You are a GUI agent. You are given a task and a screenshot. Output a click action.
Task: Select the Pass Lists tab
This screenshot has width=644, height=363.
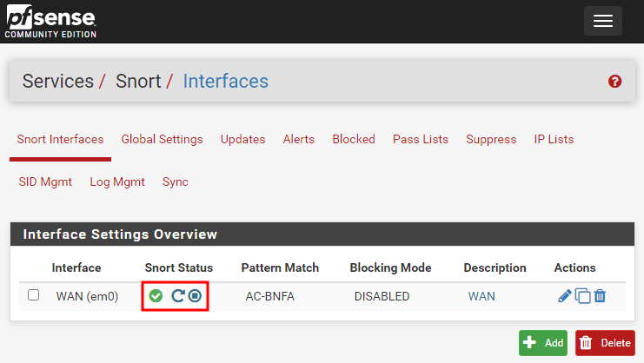point(421,139)
